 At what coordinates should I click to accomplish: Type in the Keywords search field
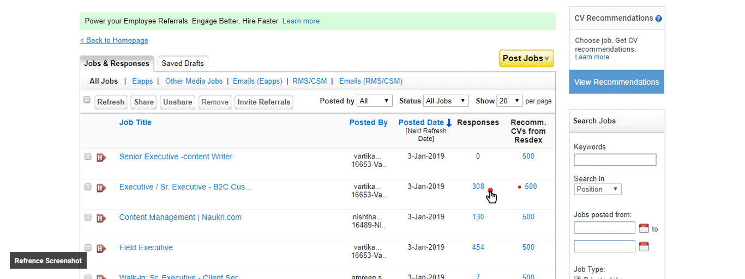[x=615, y=160]
